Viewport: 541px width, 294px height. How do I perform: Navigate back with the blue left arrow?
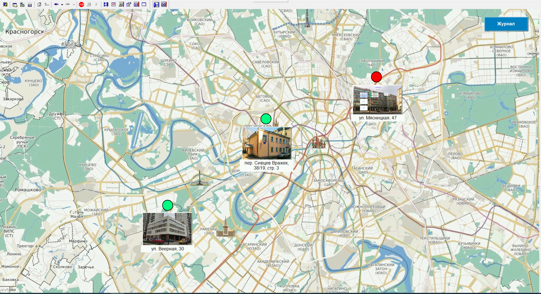(x=56, y=4)
